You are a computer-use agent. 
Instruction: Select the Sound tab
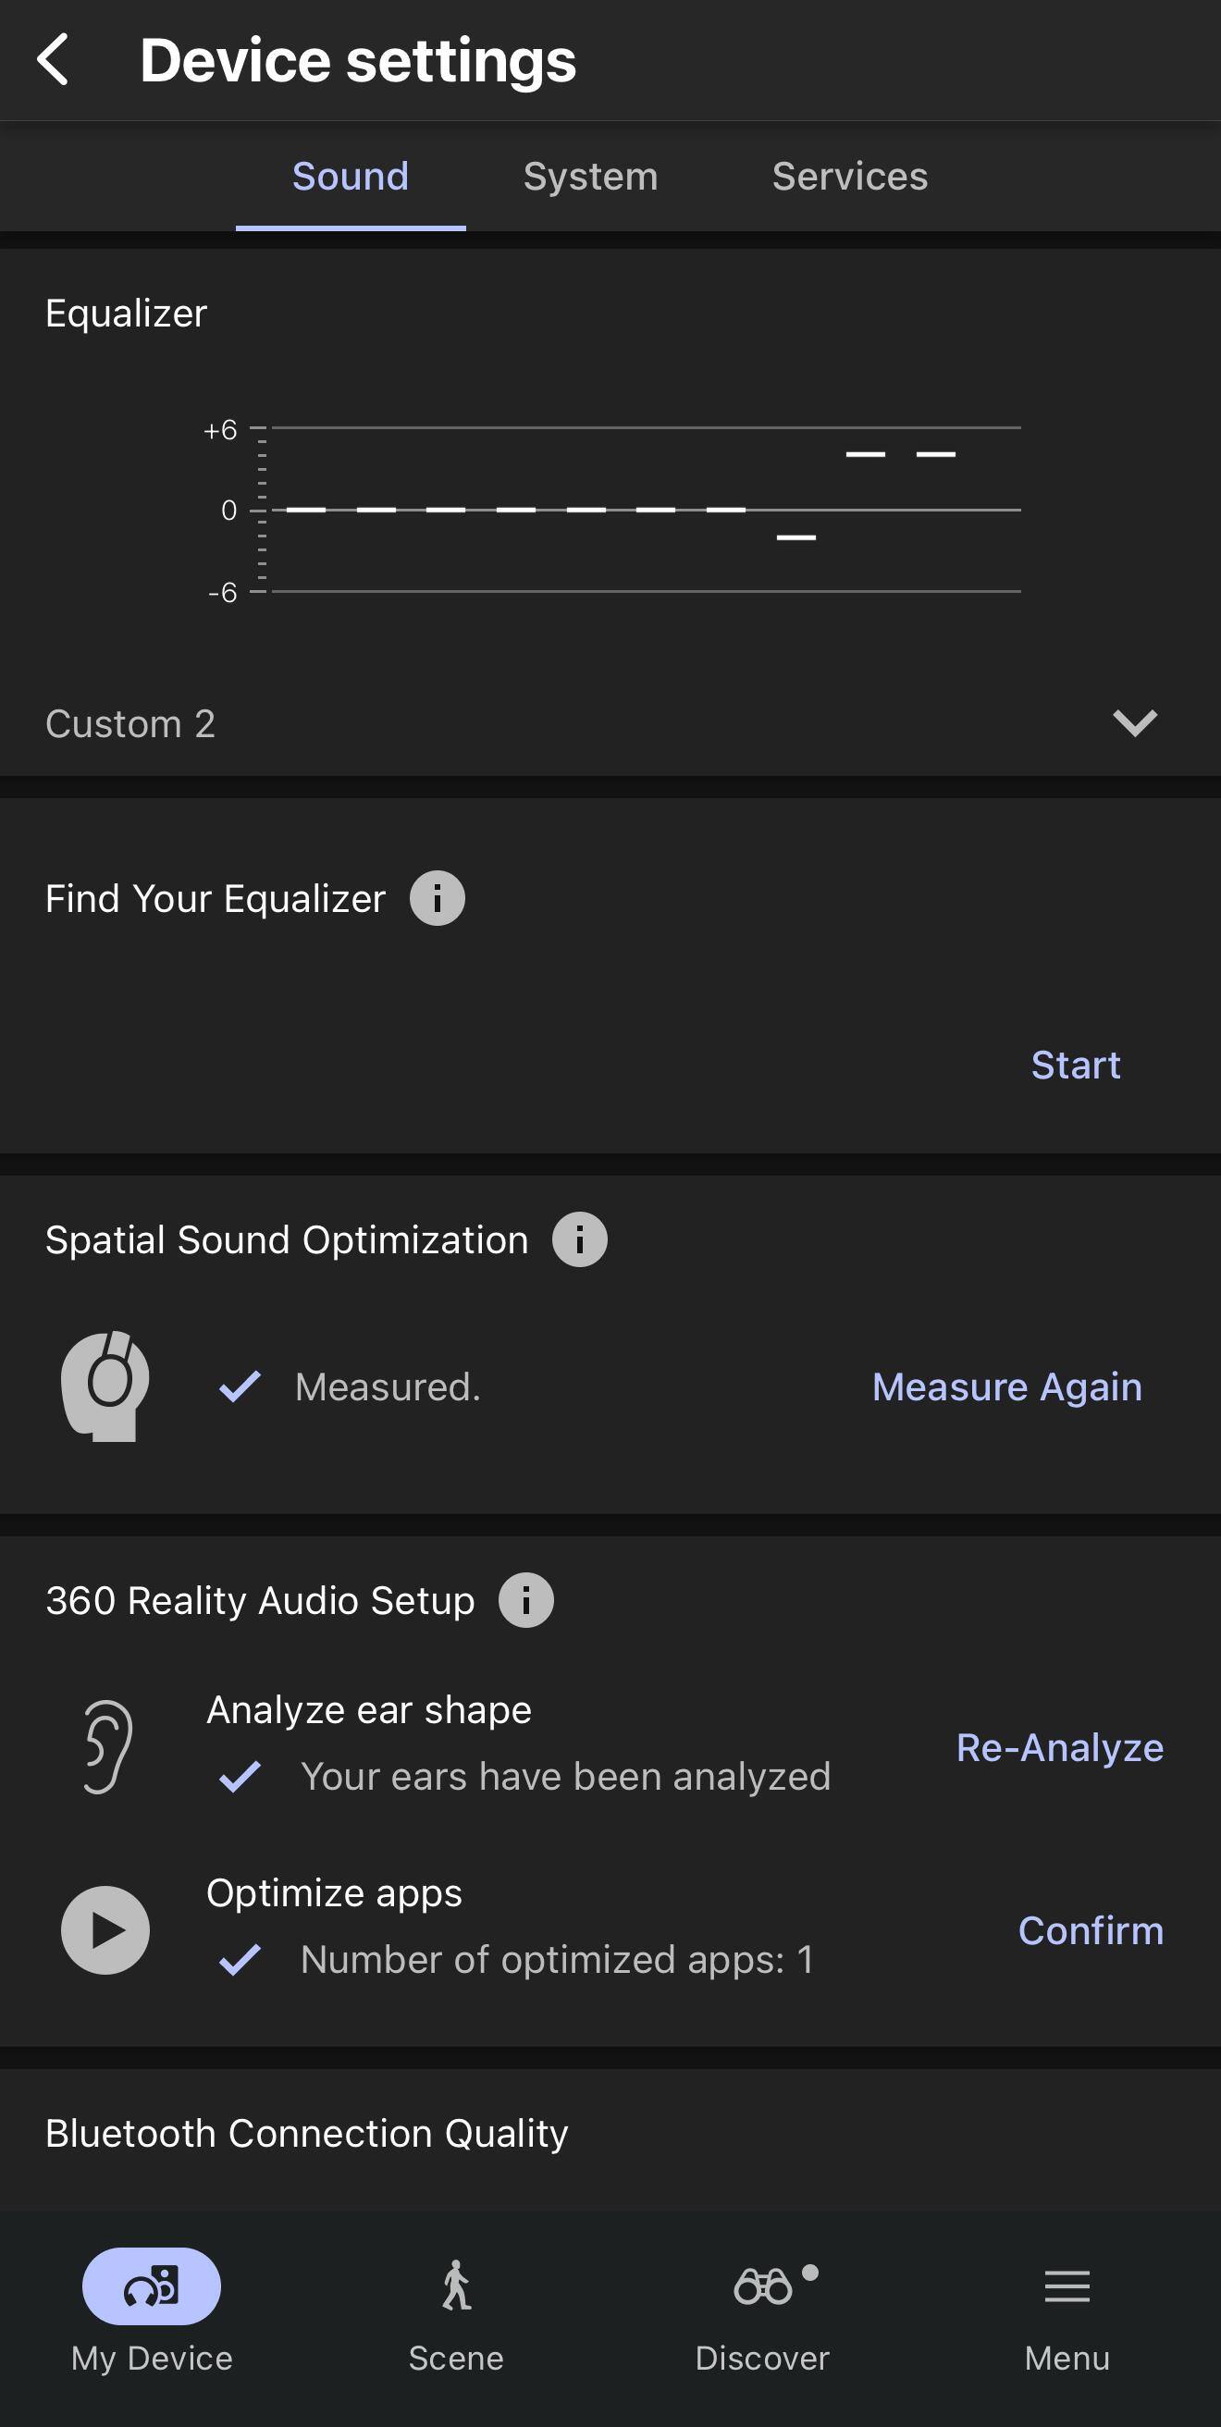pos(351,176)
